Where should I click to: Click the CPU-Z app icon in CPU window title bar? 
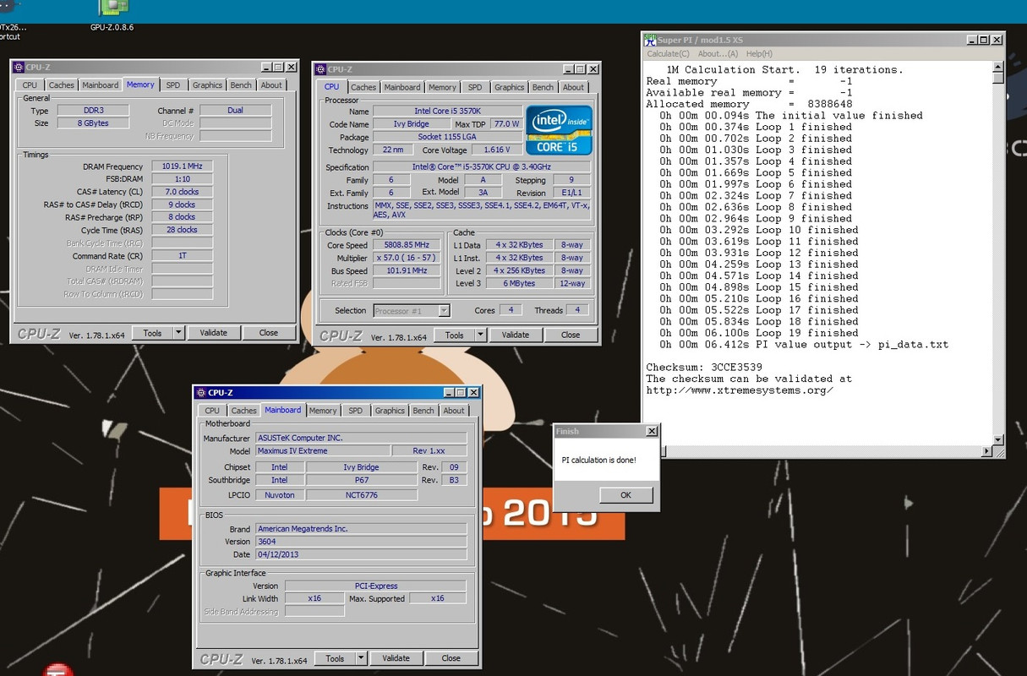pyautogui.click(x=321, y=70)
